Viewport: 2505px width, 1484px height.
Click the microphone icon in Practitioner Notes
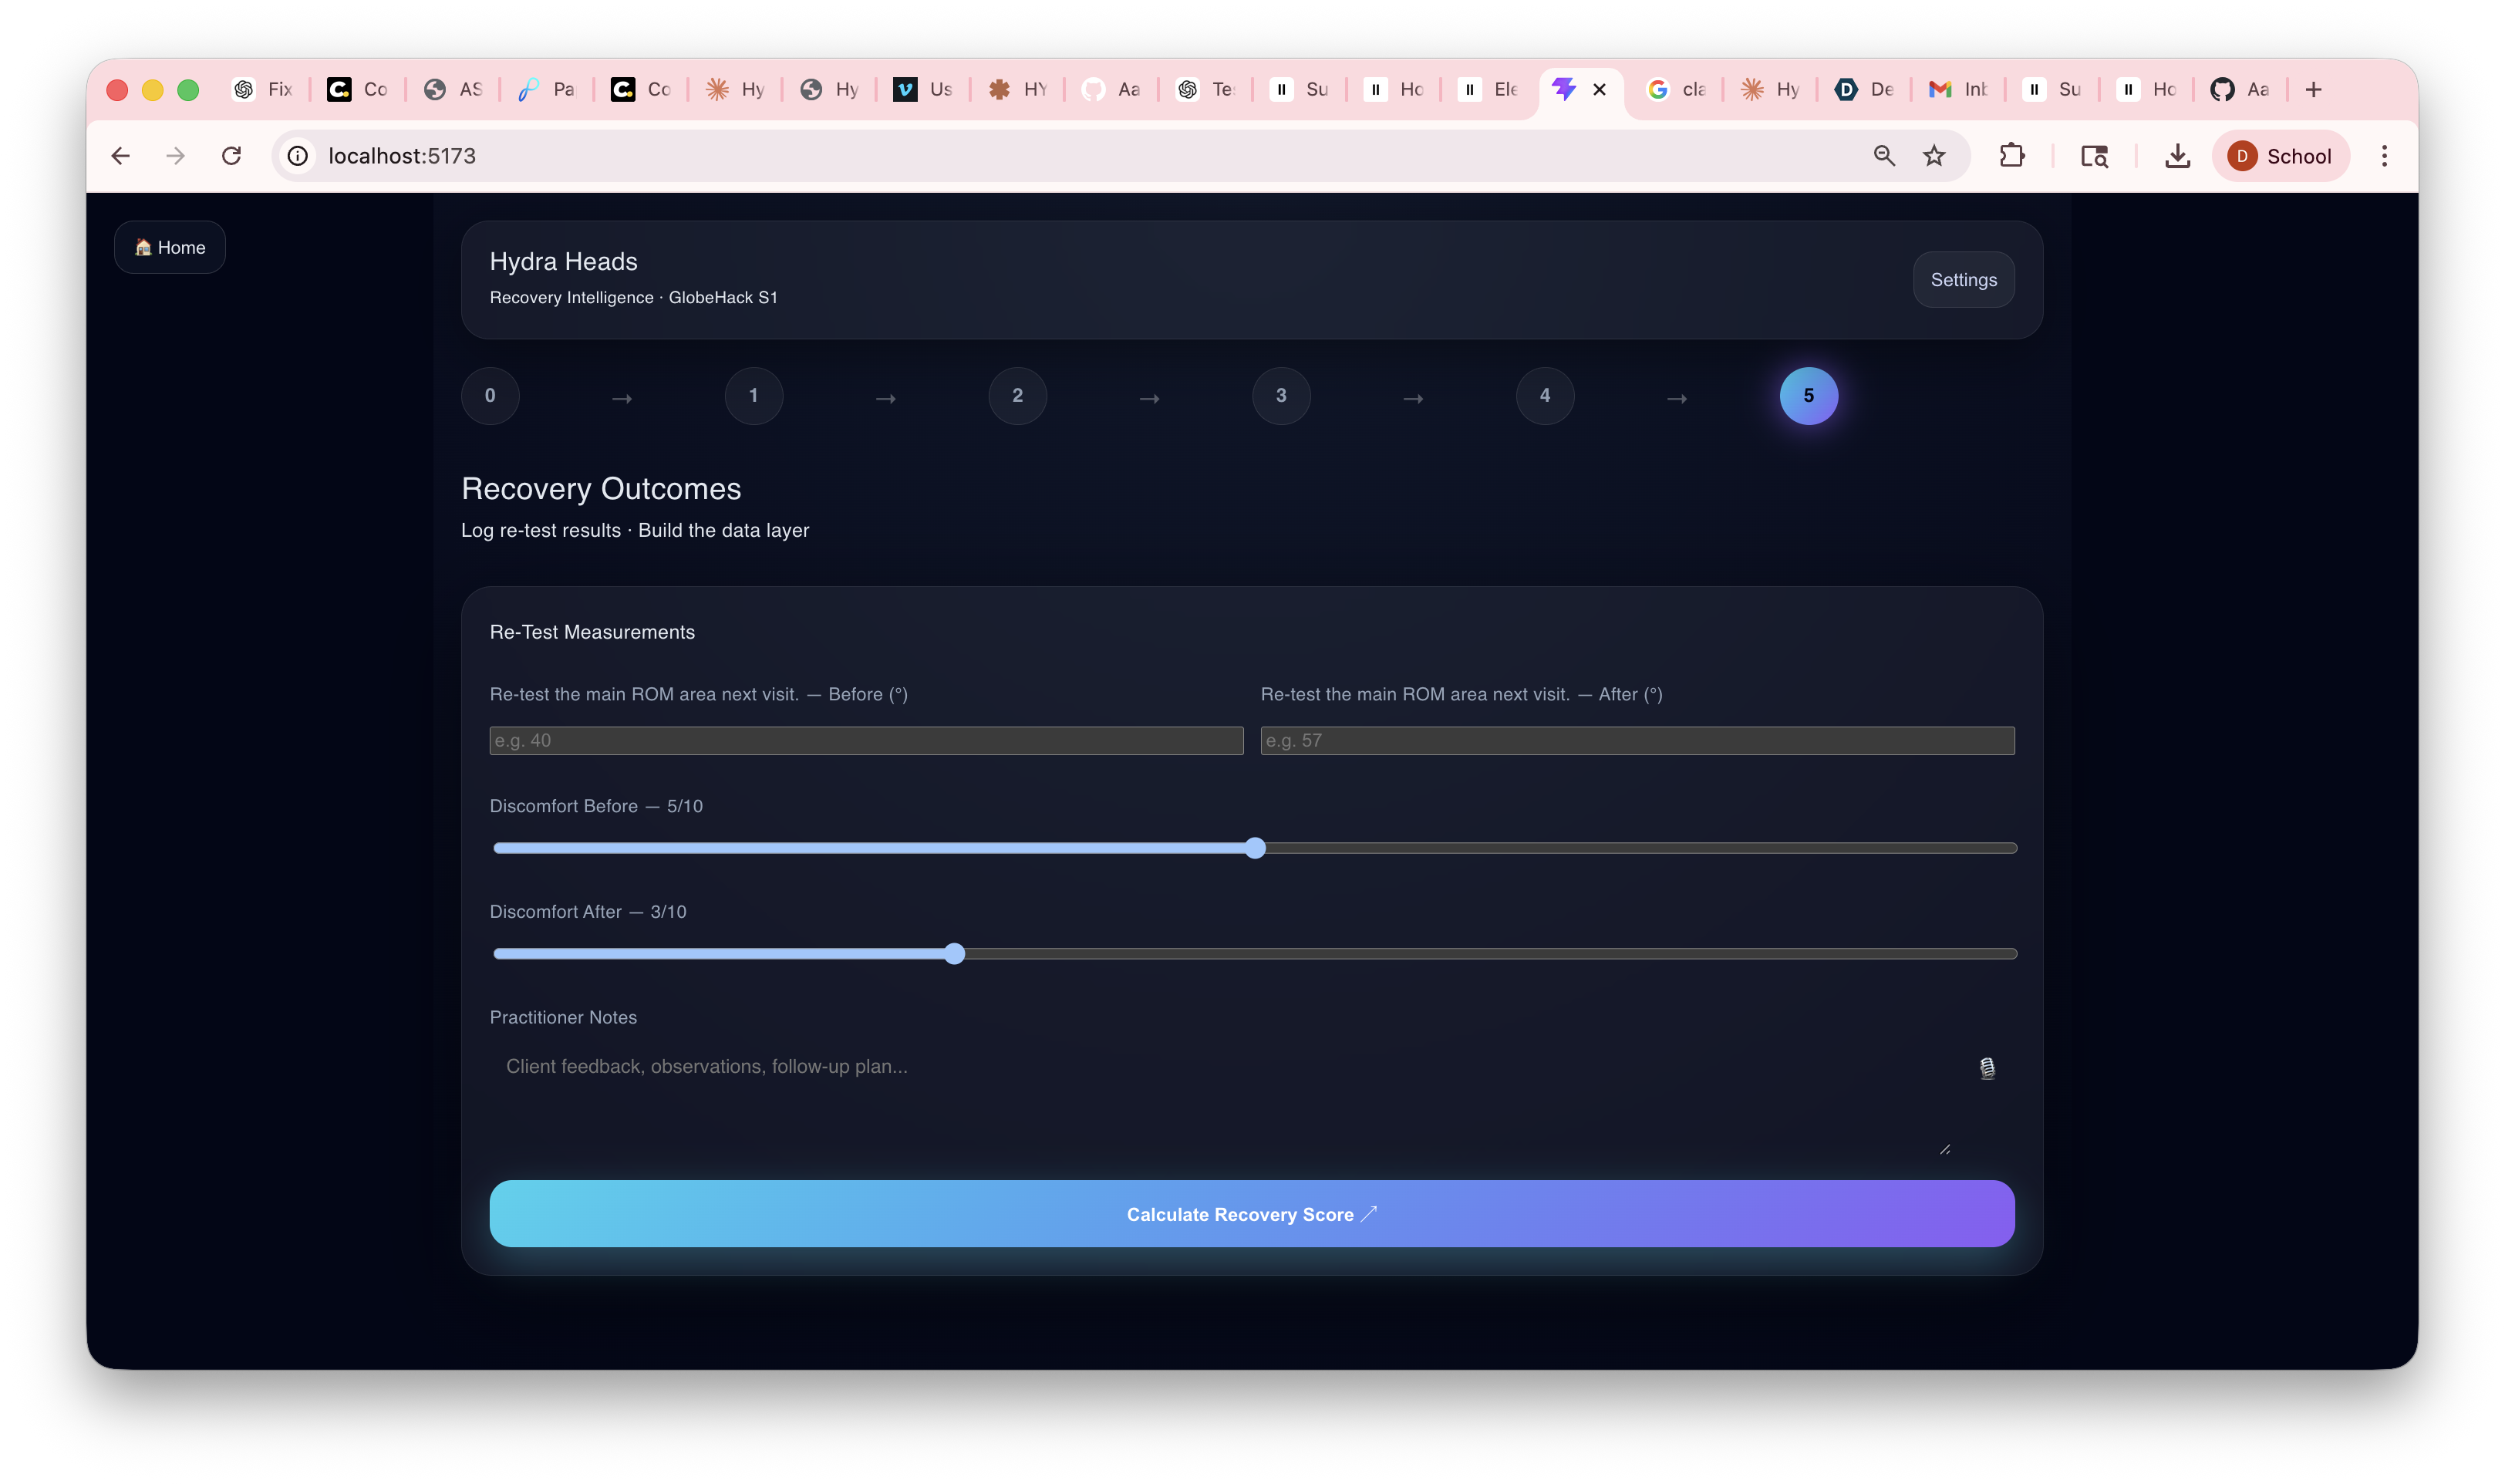click(1986, 1068)
